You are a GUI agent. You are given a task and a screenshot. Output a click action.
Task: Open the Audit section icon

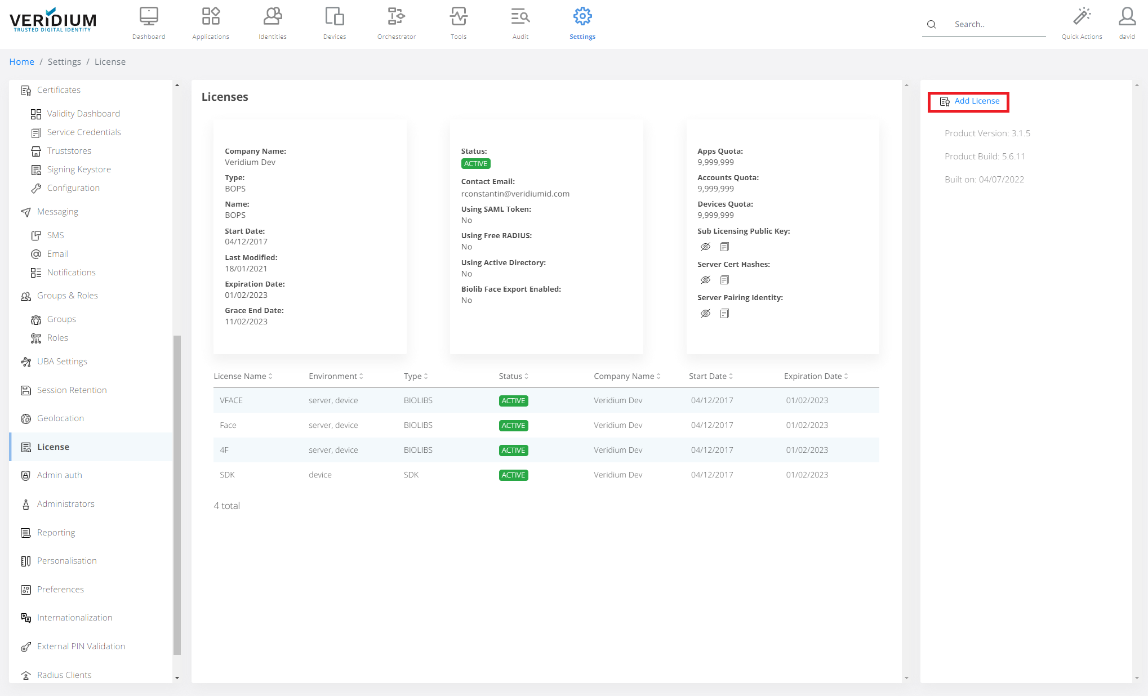tap(520, 17)
